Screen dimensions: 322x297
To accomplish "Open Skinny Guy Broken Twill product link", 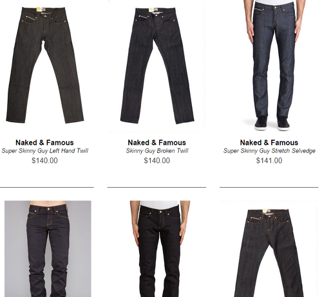I will pos(157,151).
